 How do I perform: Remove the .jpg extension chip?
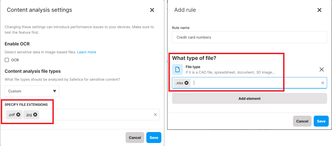[35, 115]
